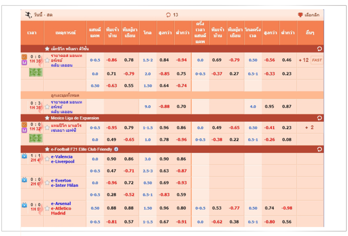
Task: Select corners over odds -0.88 at line 9.0
Action: (x=164, y=106)
